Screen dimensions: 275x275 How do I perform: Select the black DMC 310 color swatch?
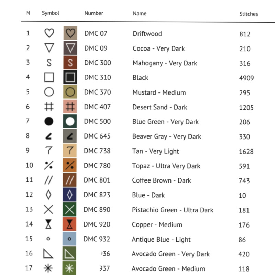(x=70, y=77)
